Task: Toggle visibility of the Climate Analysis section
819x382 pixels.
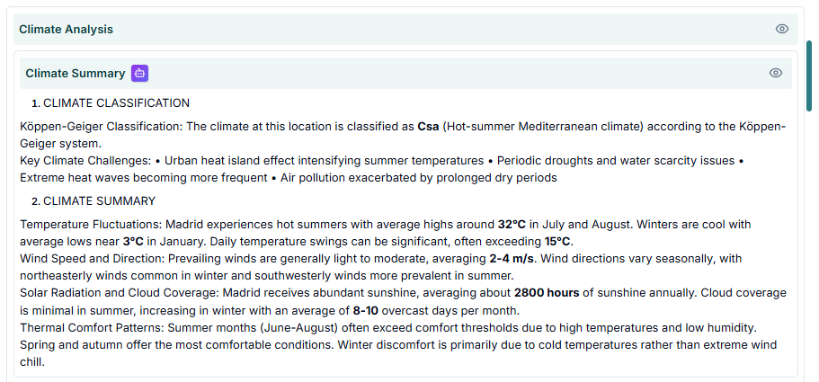Action: pyautogui.click(x=781, y=29)
